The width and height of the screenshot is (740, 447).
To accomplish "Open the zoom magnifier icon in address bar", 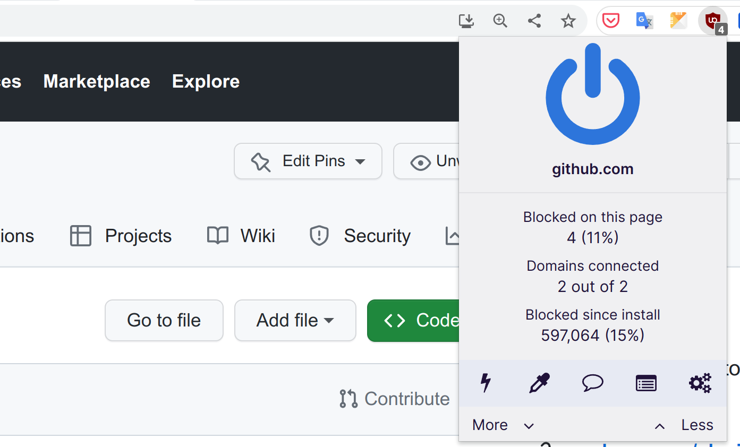I will pyautogui.click(x=500, y=21).
